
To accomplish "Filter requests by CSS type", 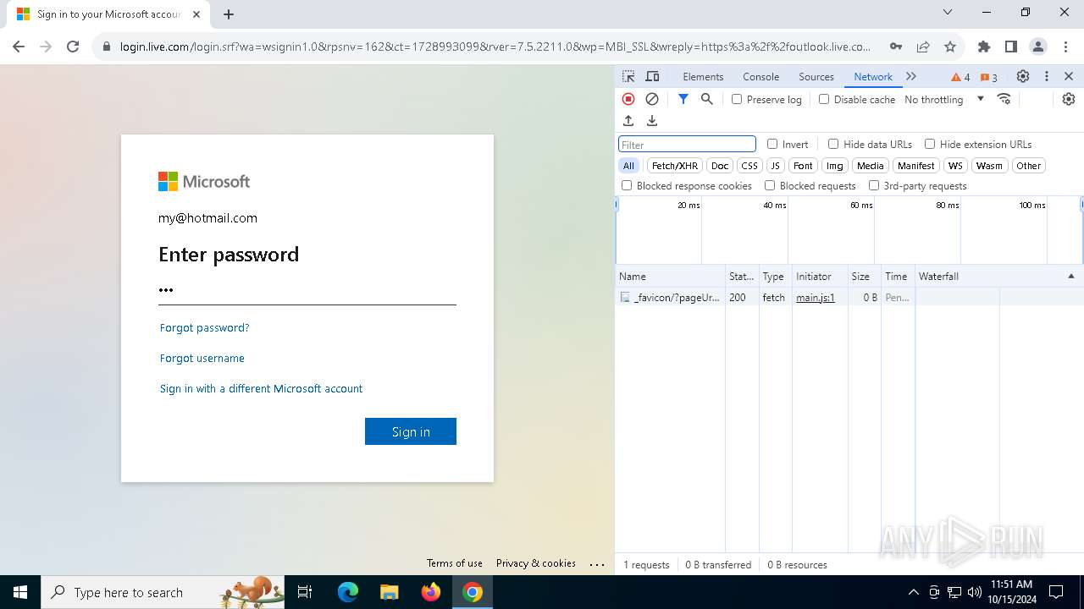I will [x=749, y=166].
